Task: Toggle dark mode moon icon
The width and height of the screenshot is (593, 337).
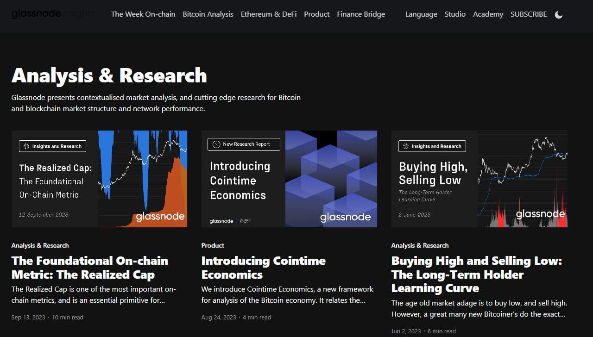Action: (559, 15)
